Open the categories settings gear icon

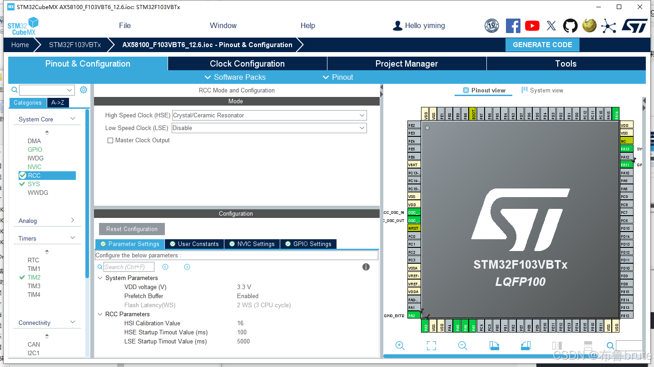84,90
